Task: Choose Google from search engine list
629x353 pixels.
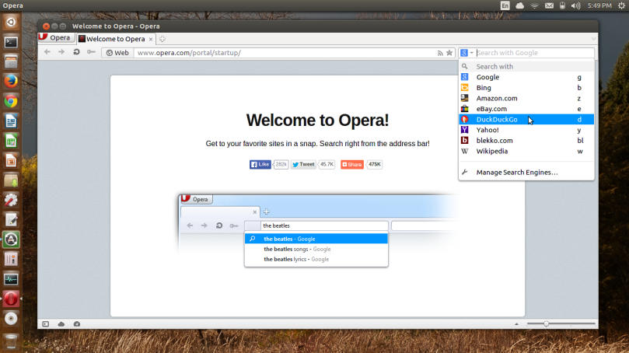Action: pyautogui.click(x=526, y=77)
